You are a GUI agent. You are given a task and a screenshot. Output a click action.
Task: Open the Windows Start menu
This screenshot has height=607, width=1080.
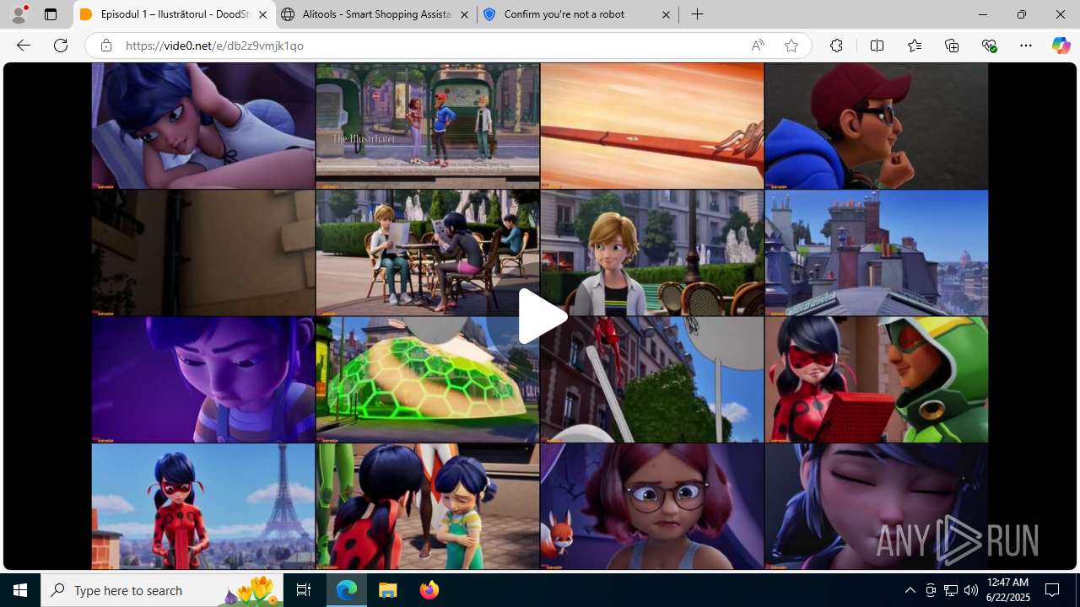20,590
